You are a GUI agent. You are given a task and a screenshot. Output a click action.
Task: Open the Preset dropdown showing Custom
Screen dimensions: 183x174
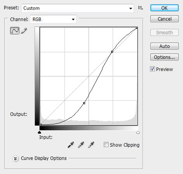tap(78, 8)
